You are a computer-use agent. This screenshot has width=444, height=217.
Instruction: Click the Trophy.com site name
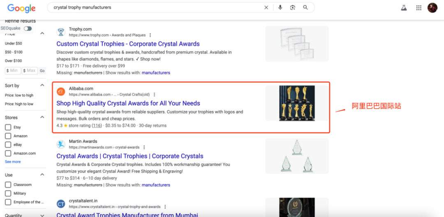pyautogui.click(x=80, y=29)
